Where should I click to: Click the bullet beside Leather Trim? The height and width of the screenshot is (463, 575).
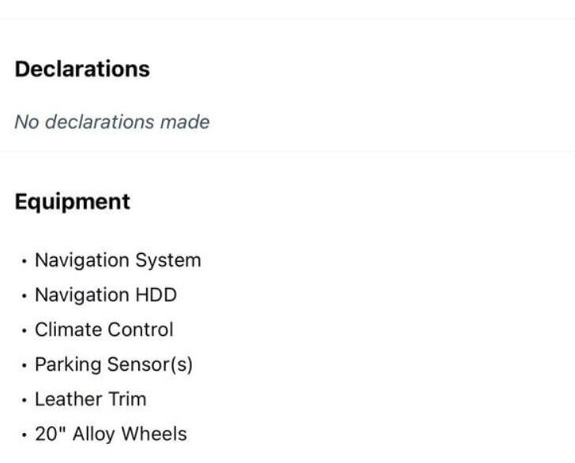(24, 401)
